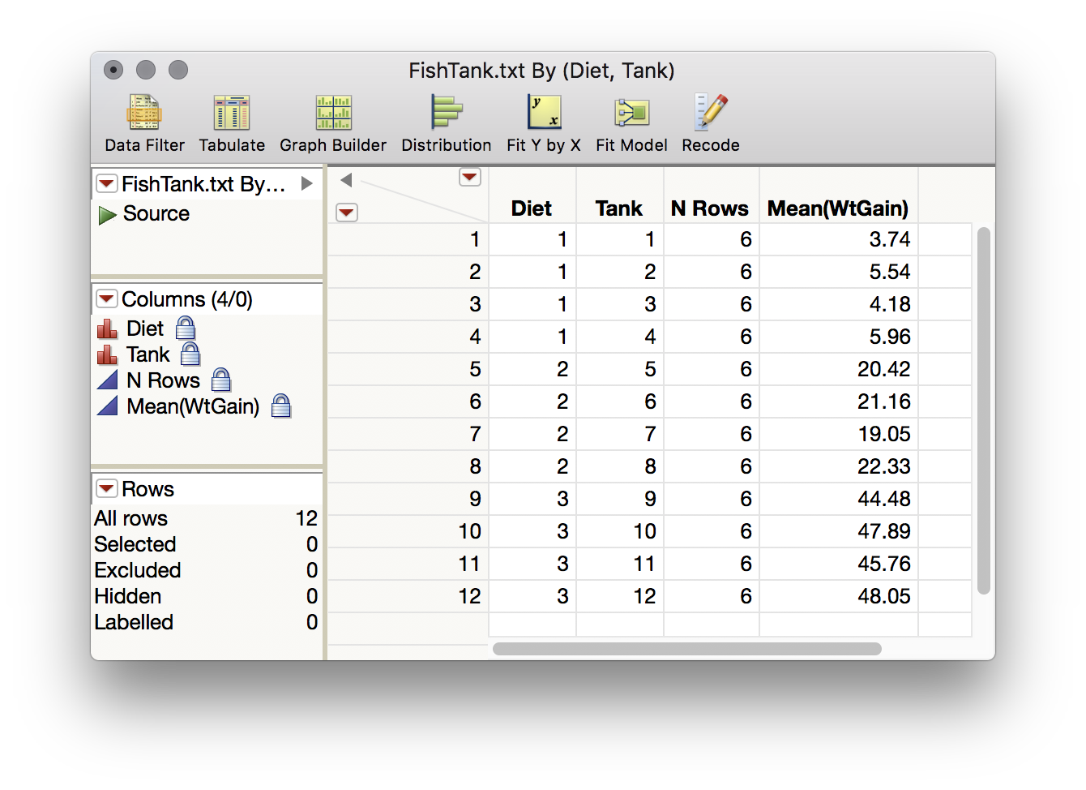Click the Mean(WtGain) continuous modeling type icon
The width and height of the screenshot is (1086, 790).
107,406
